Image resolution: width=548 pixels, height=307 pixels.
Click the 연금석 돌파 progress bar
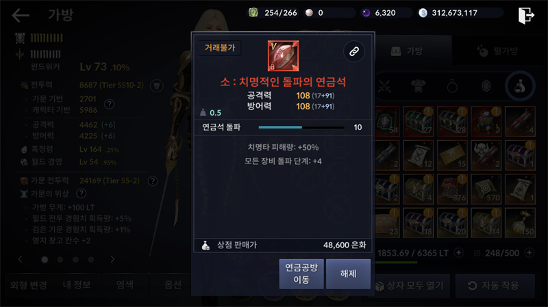[301, 127]
